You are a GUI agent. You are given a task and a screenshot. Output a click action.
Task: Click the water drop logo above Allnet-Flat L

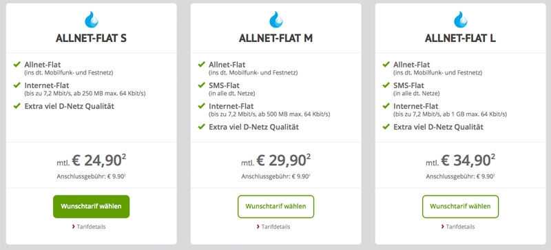pyautogui.click(x=460, y=19)
